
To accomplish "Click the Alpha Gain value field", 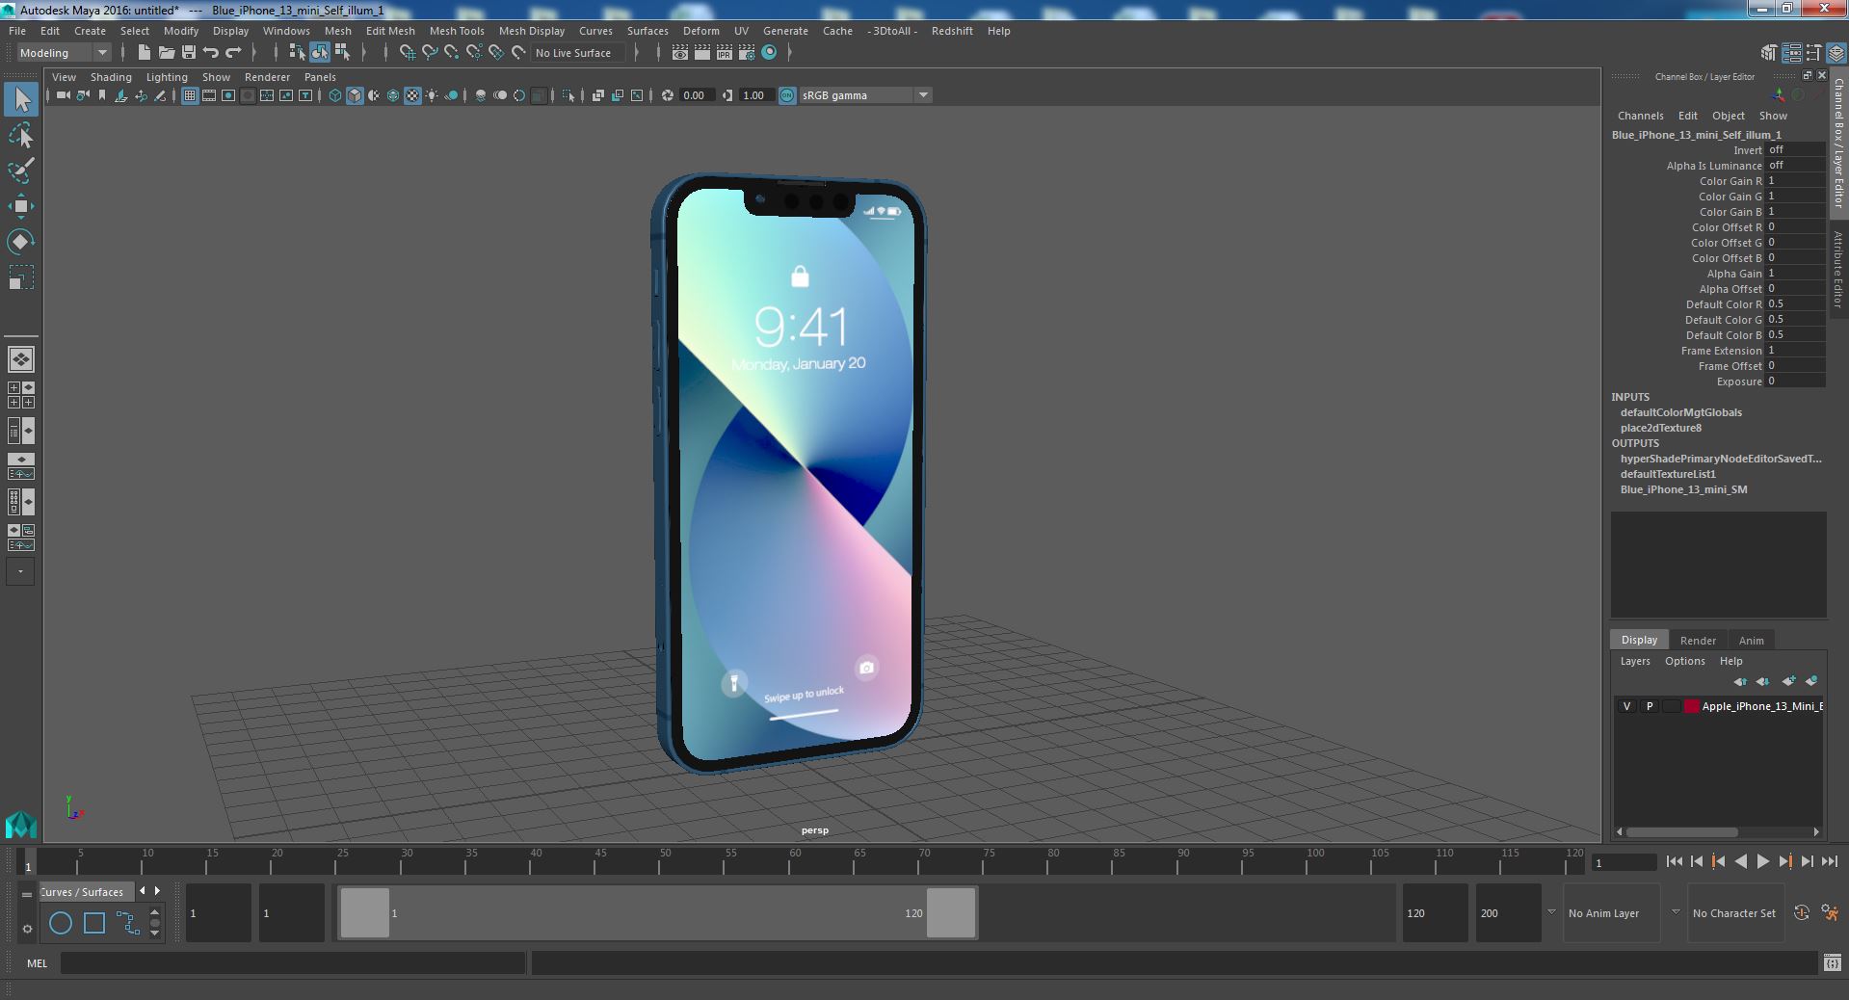I will point(1795,274).
